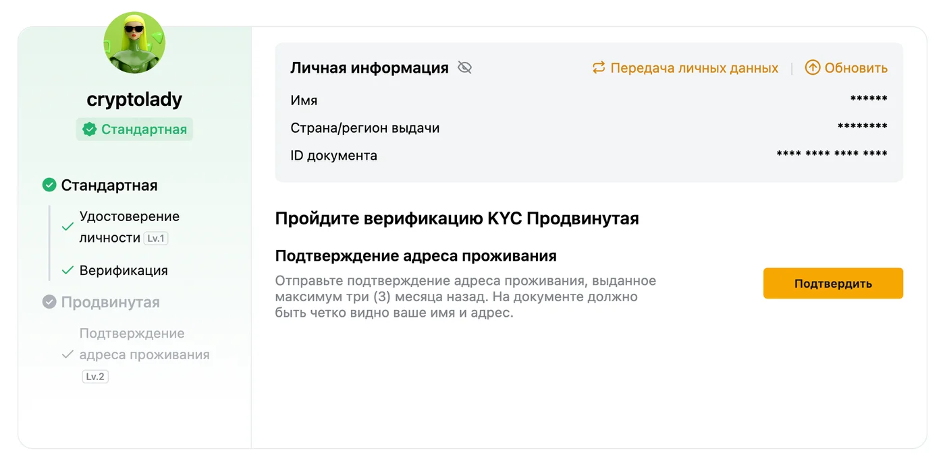This screenshot has height=467, width=945.
Task: Click the gray Продвинутая checkmark circle
Action: pyautogui.click(x=49, y=302)
